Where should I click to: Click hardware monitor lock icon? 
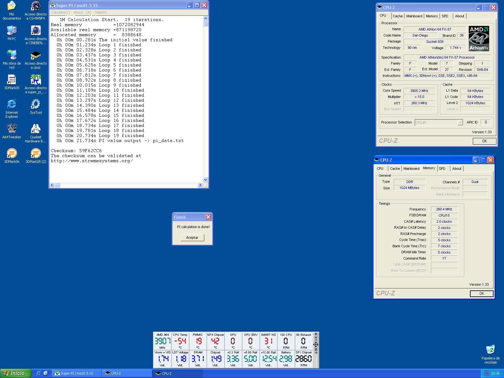tap(316, 352)
